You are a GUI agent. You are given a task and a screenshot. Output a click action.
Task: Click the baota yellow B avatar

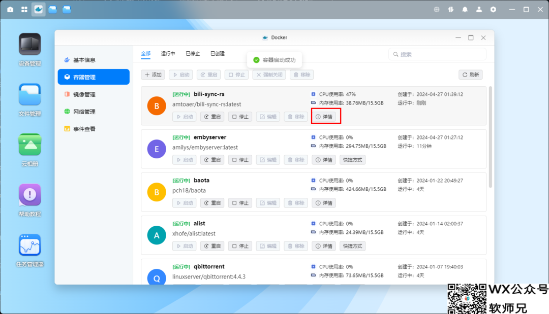coord(157,192)
